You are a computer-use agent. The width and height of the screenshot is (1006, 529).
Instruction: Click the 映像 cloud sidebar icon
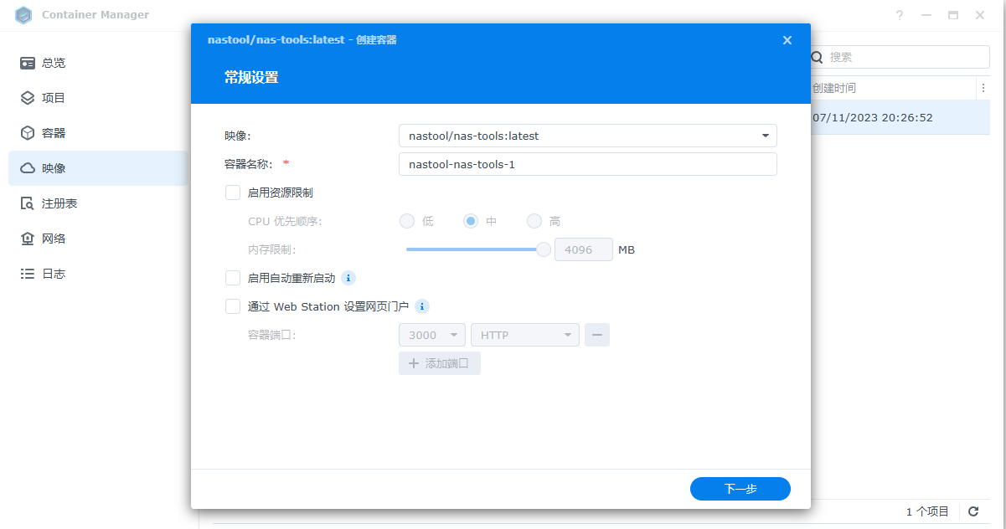pos(28,168)
